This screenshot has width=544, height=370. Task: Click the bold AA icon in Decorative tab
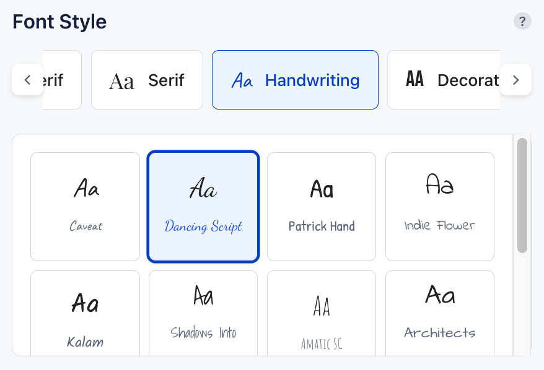[x=415, y=80]
